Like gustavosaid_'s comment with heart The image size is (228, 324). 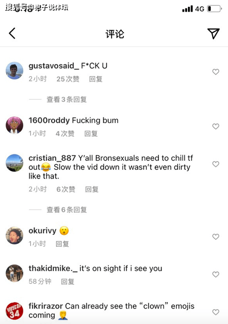point(215,72)
